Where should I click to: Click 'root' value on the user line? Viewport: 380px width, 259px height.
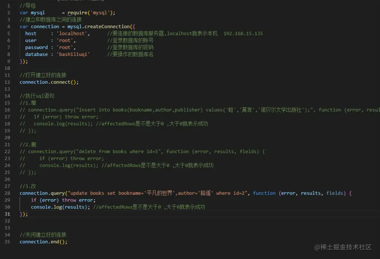[66, 41]
